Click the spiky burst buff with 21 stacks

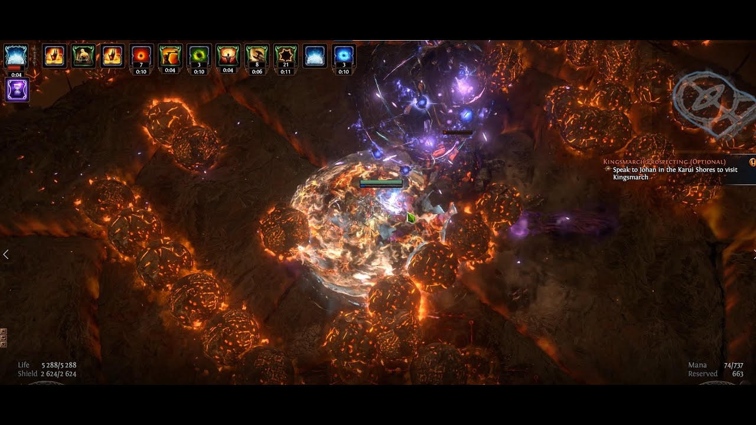click(x=286, y=55)
